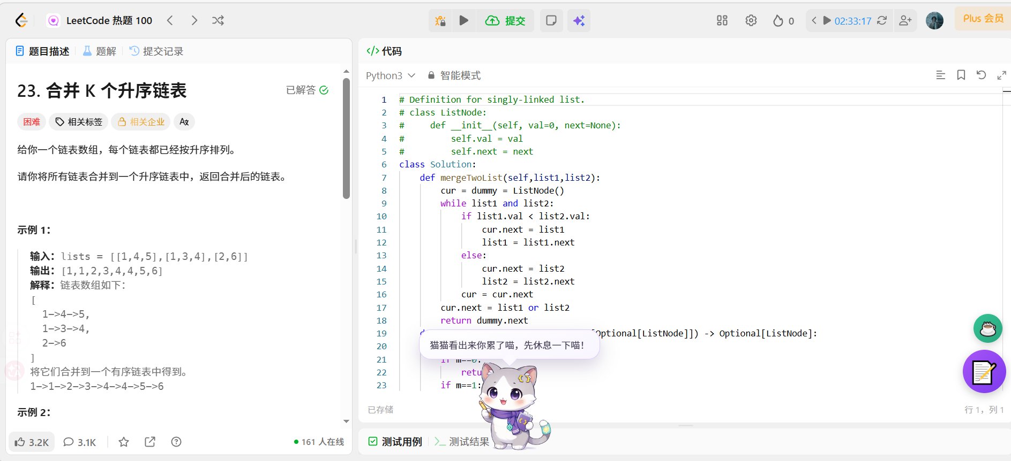Click the line 9 while statement
Screen dimensions: 1011x461
tap(497, 203)
